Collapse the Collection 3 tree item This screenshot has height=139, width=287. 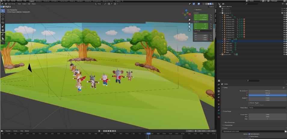pyautogui.click(x=221, y=13)
